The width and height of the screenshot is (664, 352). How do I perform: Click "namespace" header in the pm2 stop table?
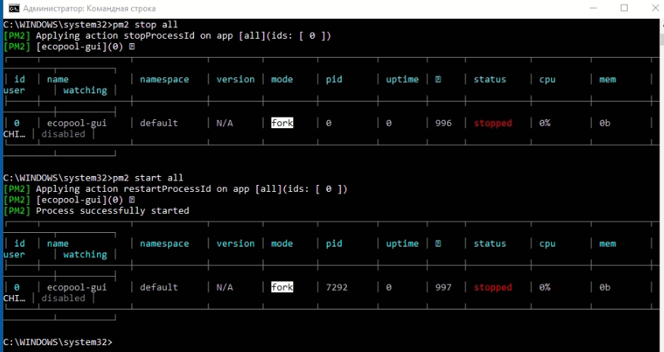164,80
